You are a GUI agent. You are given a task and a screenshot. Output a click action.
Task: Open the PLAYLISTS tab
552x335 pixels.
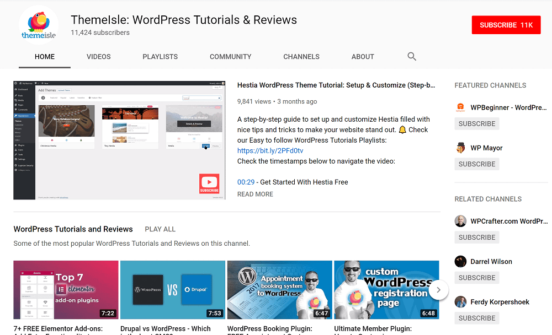click(x=160, y=57)
